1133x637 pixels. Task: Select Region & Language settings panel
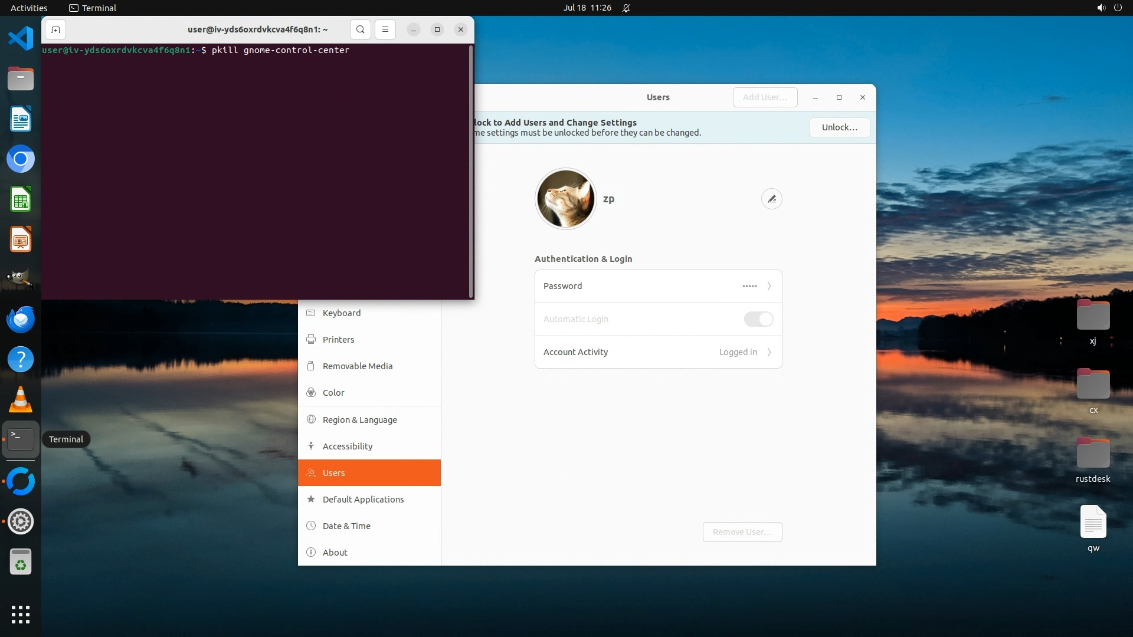pos(359,420)
